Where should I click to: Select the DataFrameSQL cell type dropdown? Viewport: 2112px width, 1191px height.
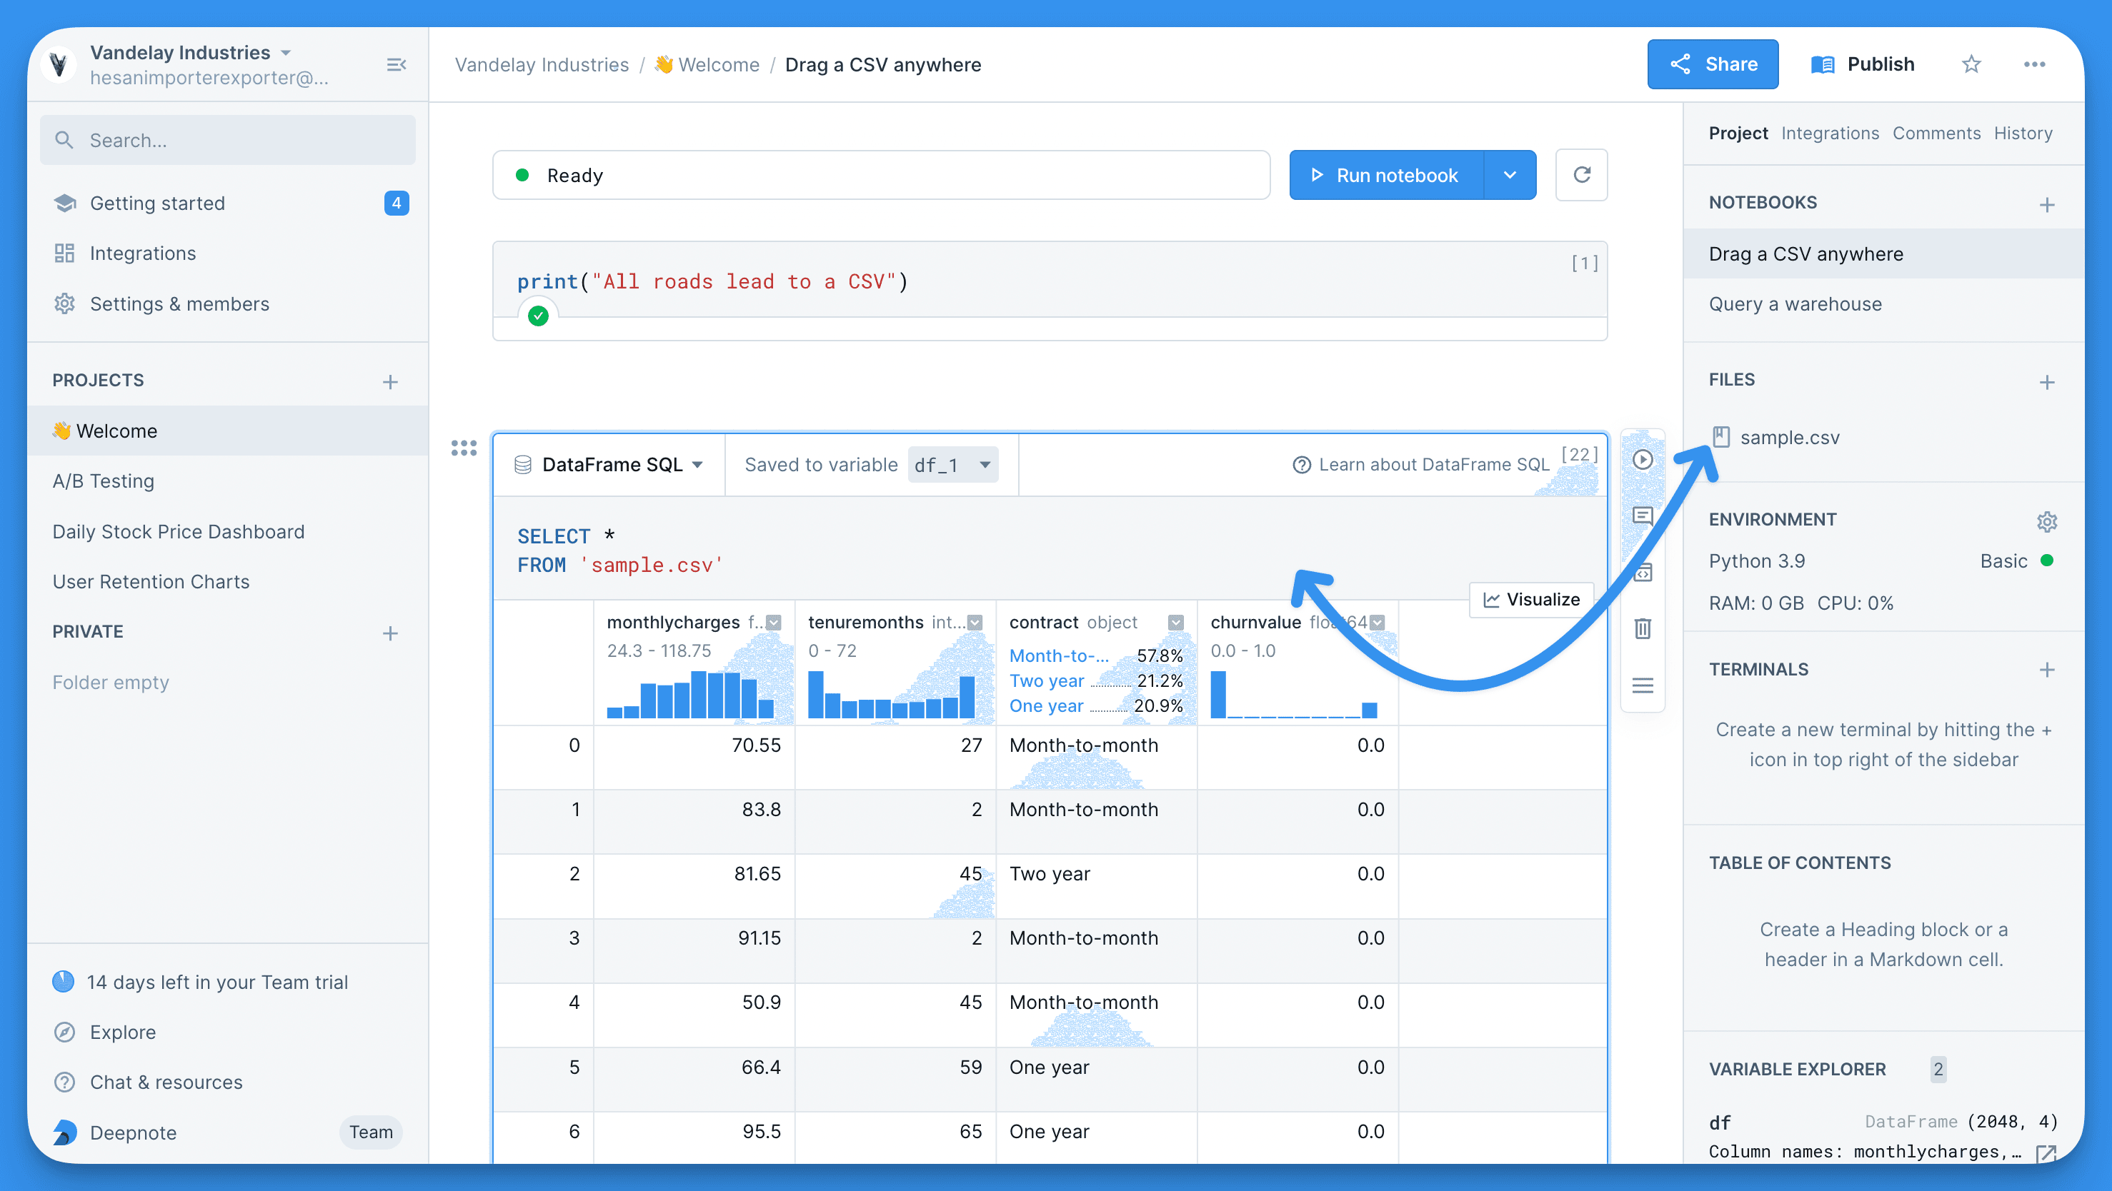609,465
